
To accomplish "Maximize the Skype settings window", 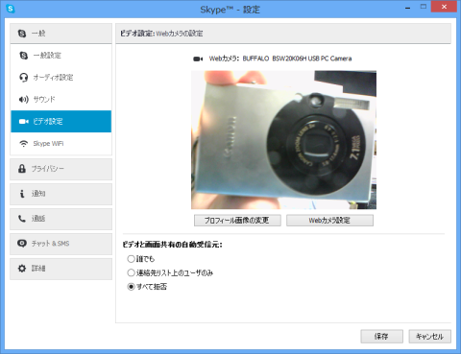I will point(424,7).
